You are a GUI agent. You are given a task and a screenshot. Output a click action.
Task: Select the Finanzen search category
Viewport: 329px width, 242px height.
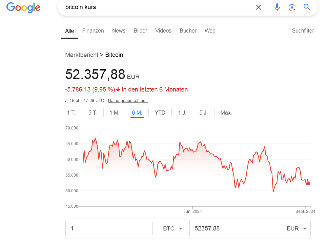93,31
